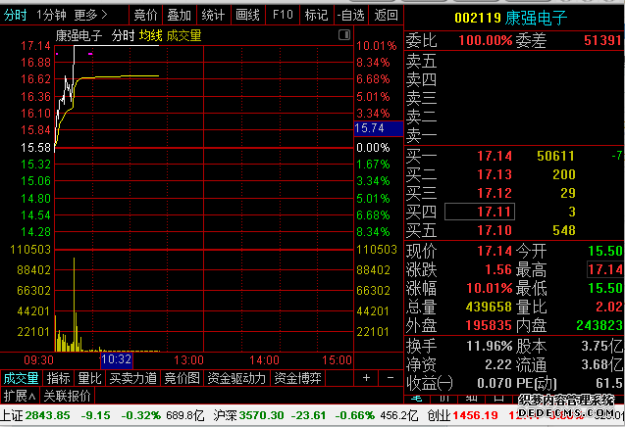Click 标记 to mark the stock
Image resolution: width=625 pixels, height=427 pixels.
[316, 15]
